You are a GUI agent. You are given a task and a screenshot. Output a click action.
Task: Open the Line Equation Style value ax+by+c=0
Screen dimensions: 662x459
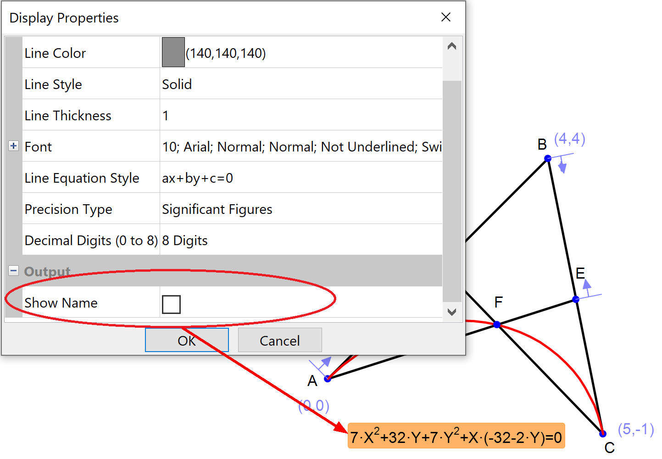(198, 178)
